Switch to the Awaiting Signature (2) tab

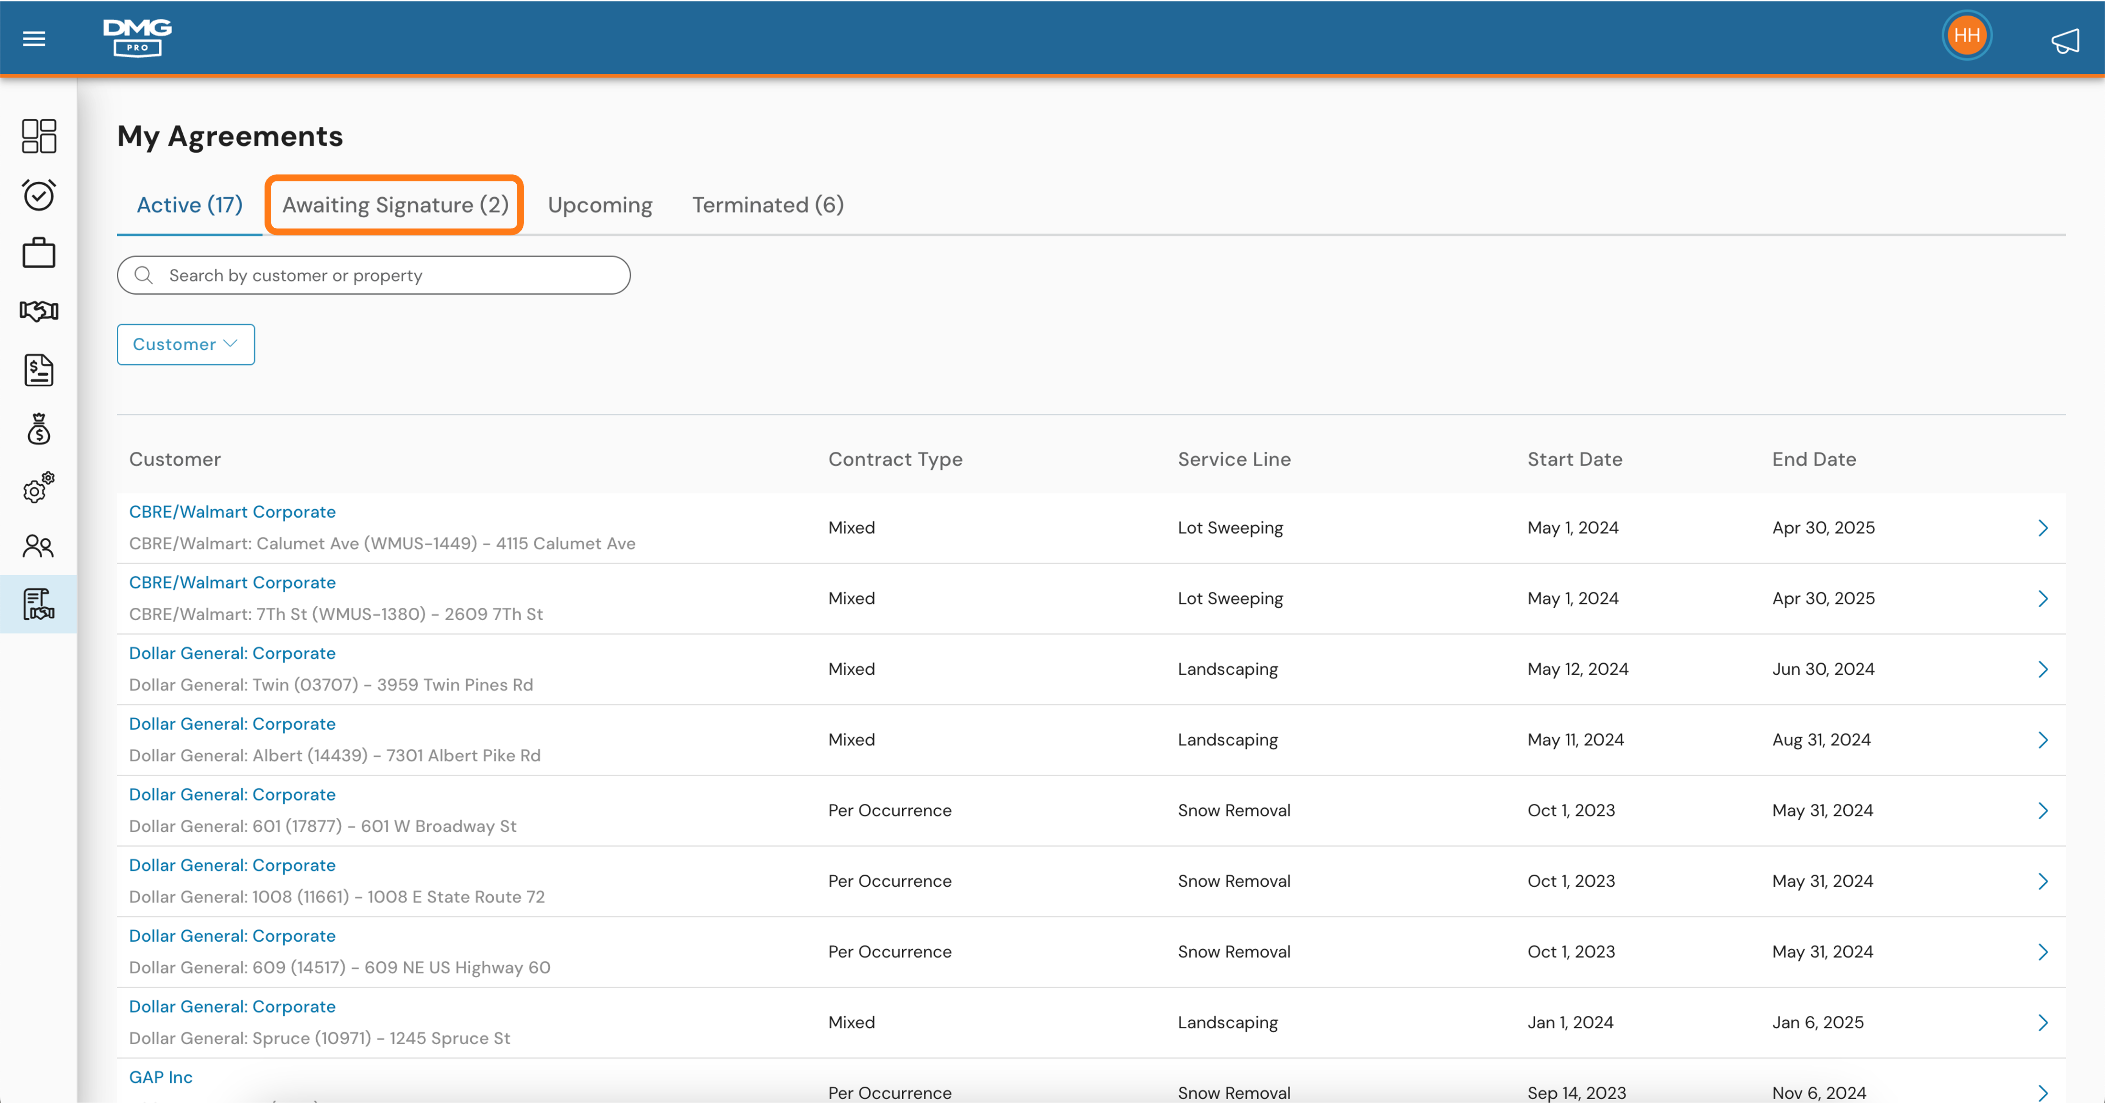click(396, 205)
